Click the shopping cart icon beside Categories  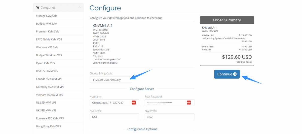click(38, 8)
